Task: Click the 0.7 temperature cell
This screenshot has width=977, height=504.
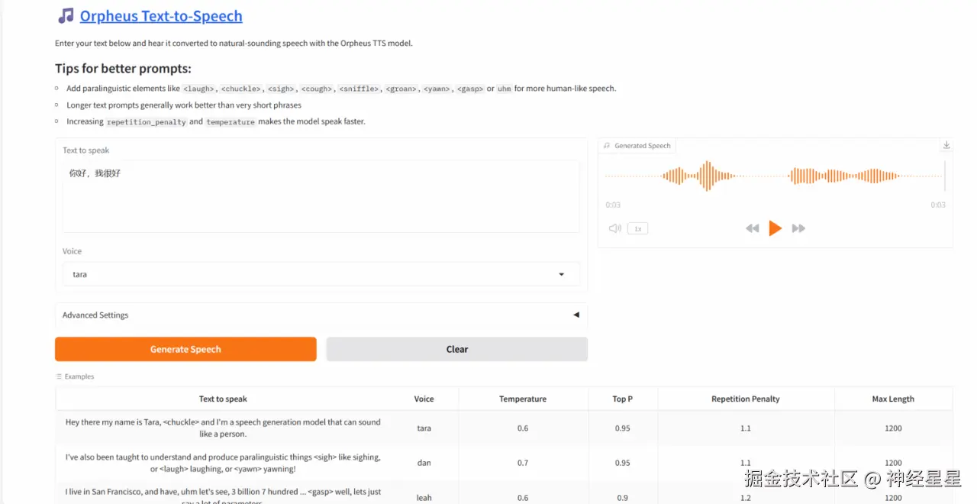Action: [523, 463]
